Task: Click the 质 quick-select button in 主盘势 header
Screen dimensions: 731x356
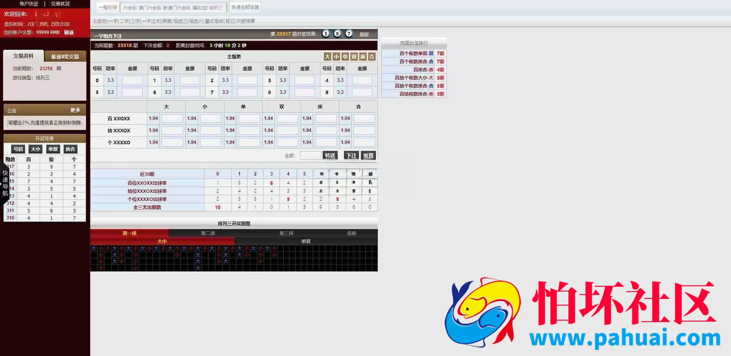Action: pyautogui.click(x=363, y=57)
